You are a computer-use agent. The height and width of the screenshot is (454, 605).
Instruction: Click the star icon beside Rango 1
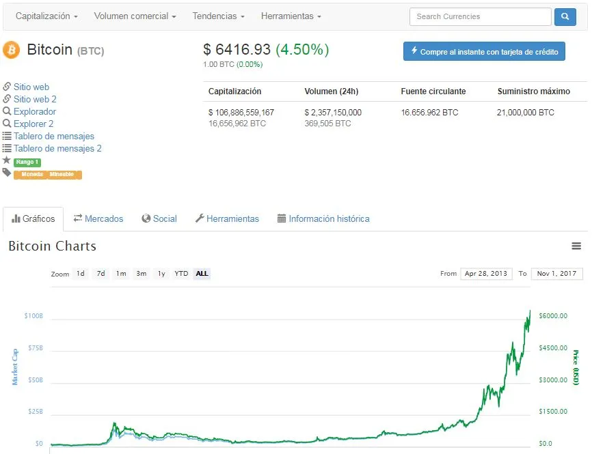7,160
